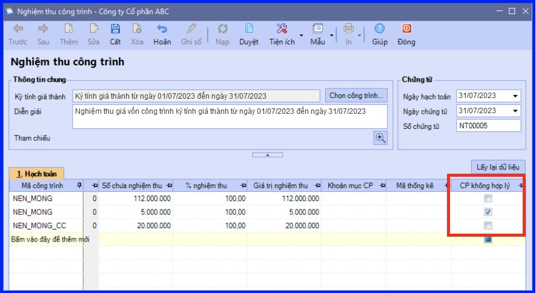Click the In (print) icon
This screenshot has width=536, height=293.
[x=348, y=28]
